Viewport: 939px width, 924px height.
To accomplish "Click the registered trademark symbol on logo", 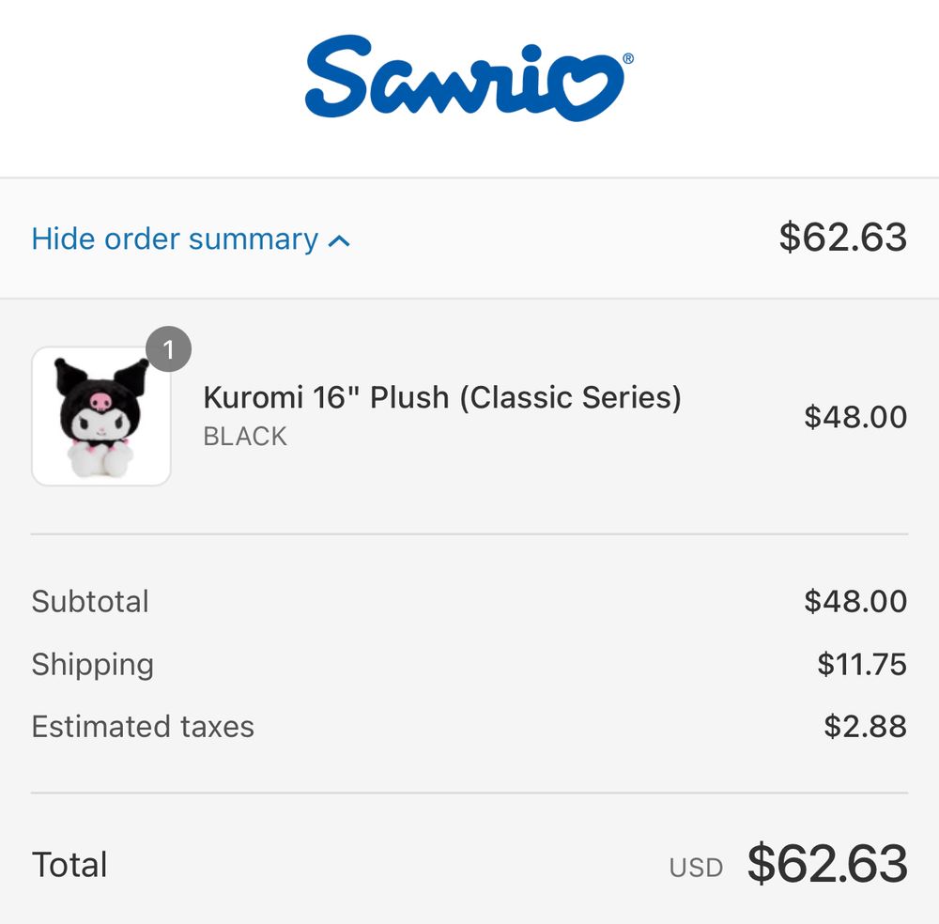I will [627, 58].
